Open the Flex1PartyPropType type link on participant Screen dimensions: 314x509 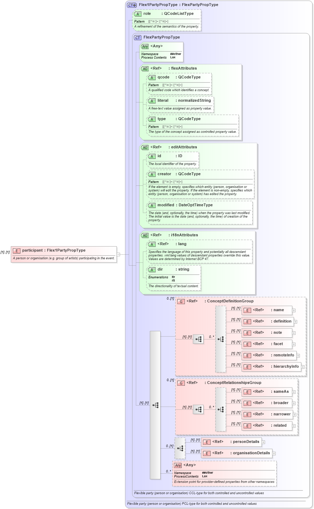(66, 250)
